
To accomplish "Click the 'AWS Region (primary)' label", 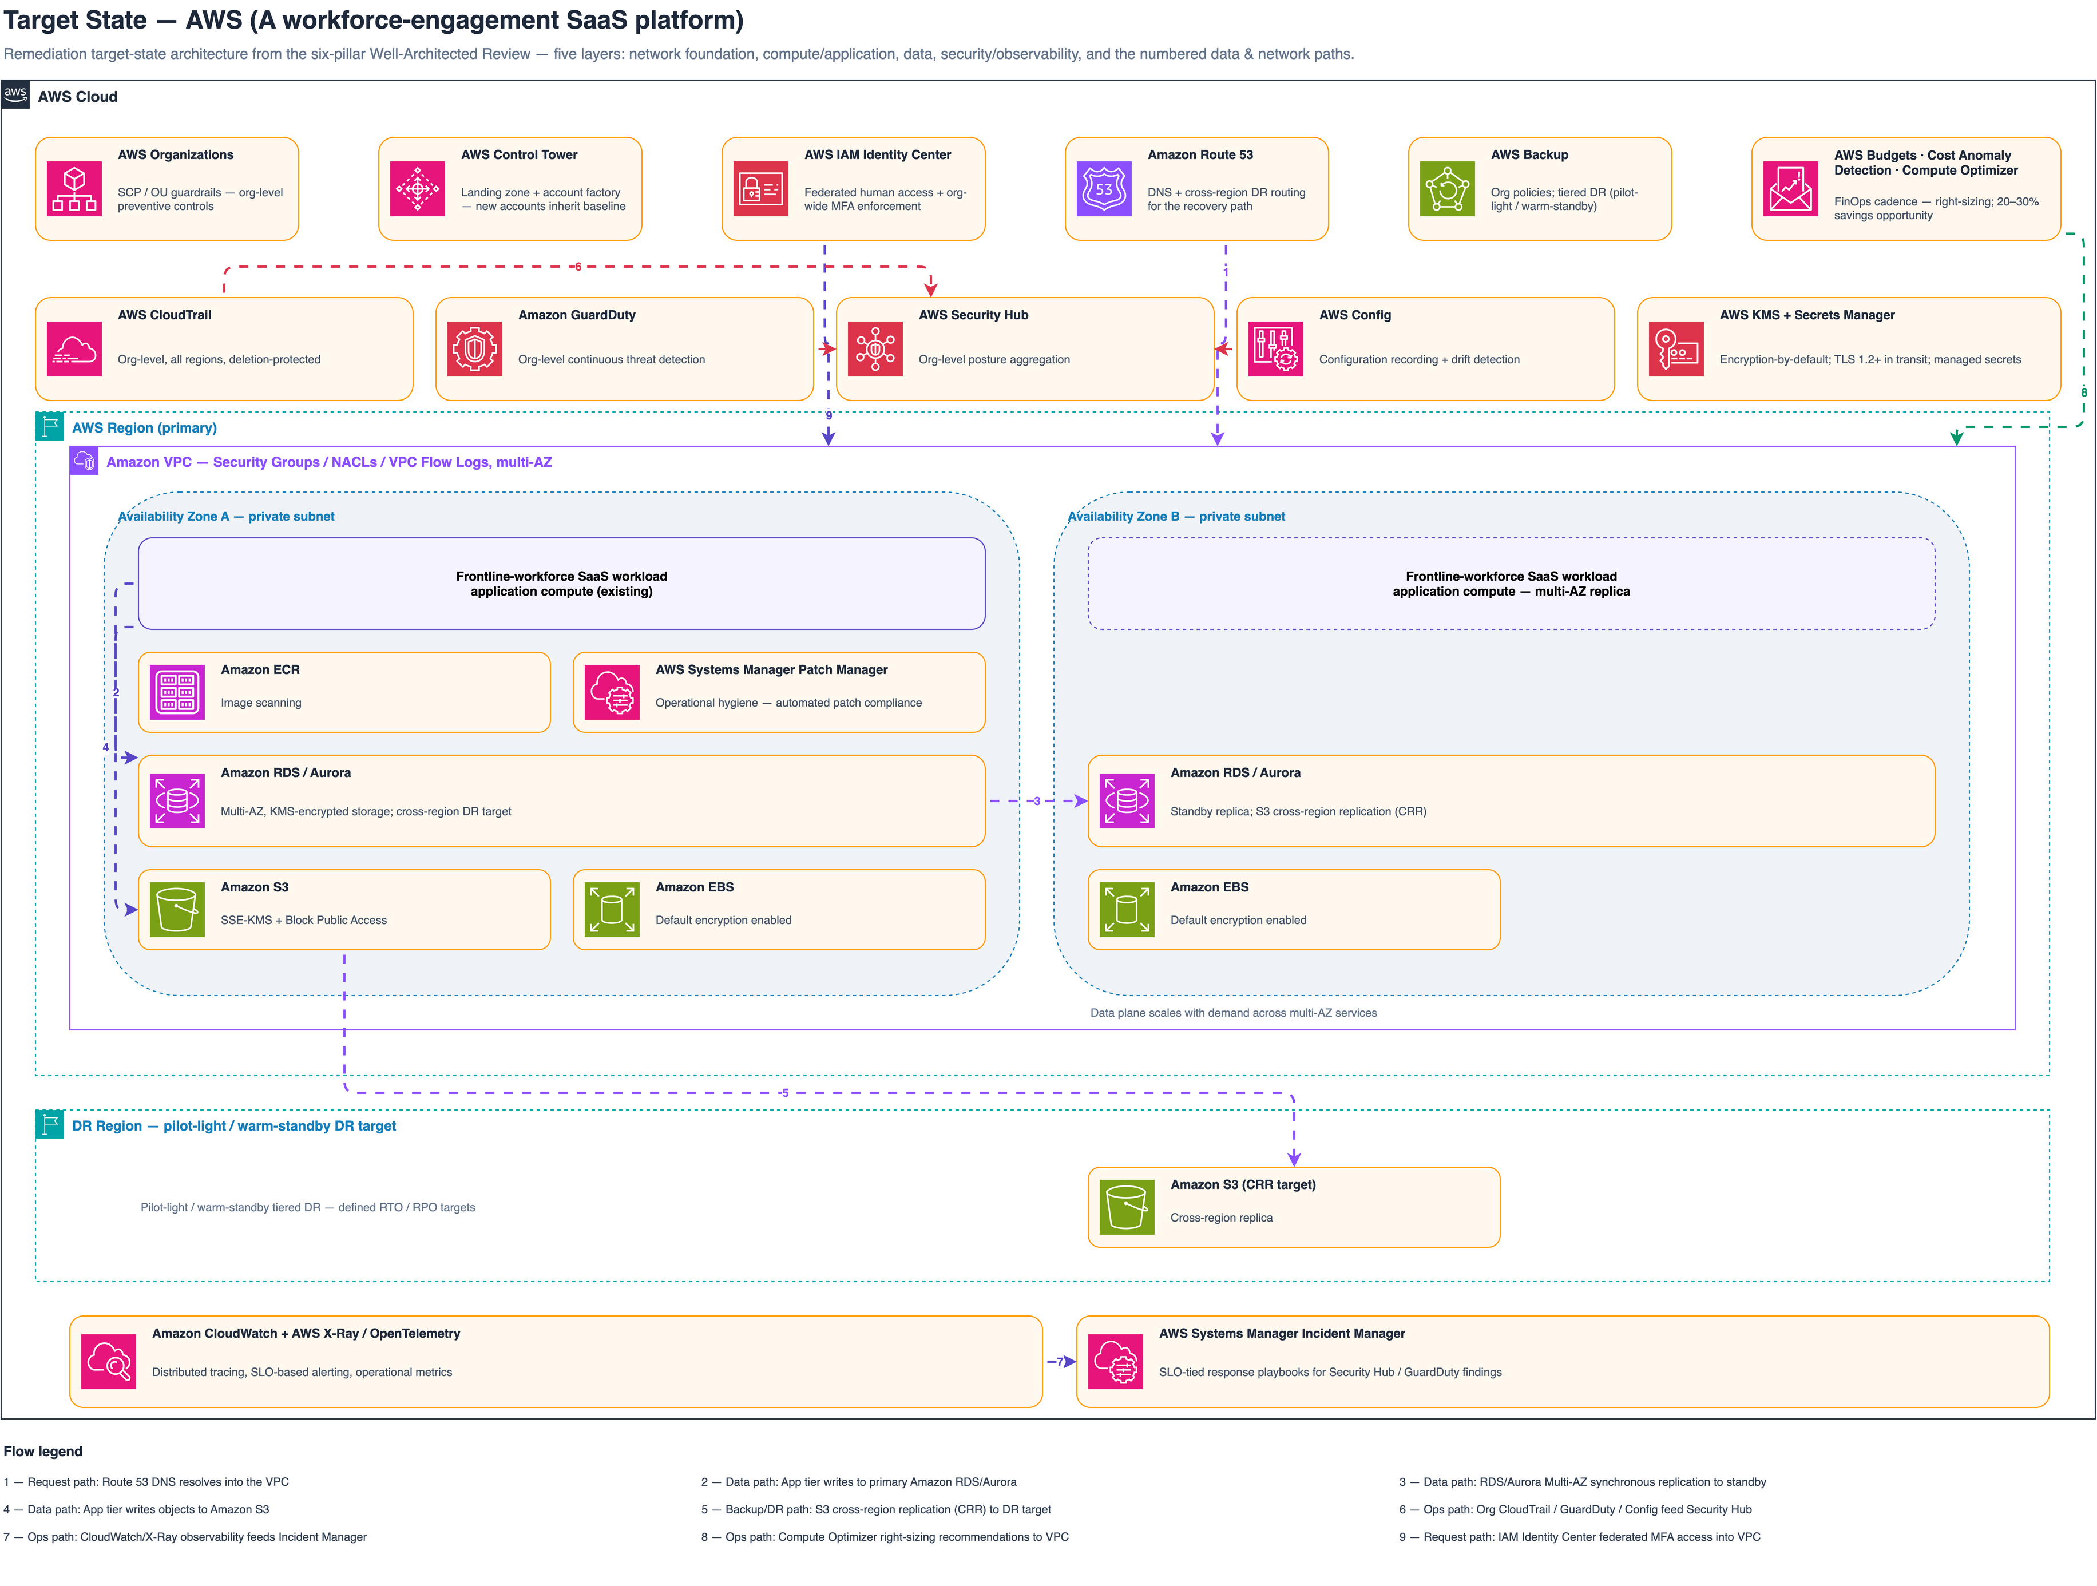I will tap(144, 427).
